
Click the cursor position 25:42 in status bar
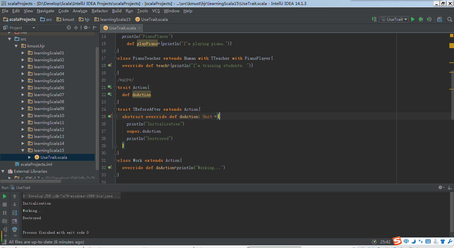tap(385, 242)
